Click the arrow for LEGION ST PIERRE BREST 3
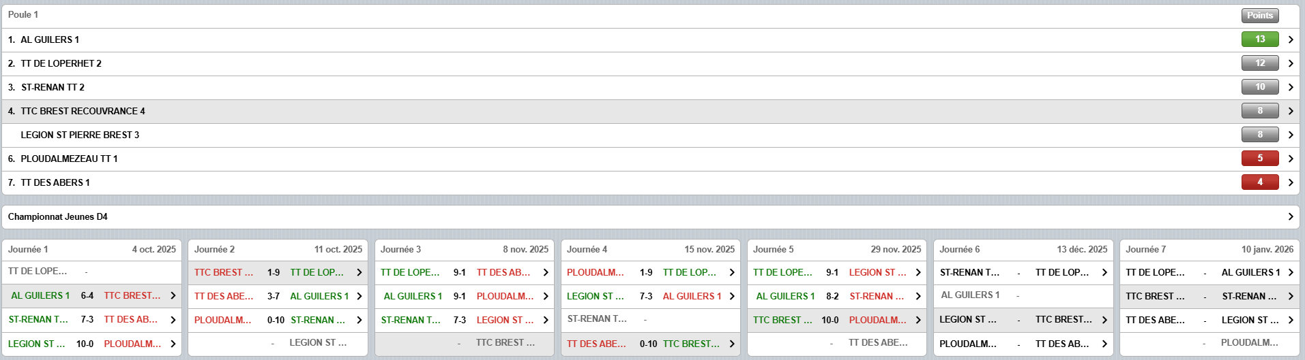 tap(1290, 135)
